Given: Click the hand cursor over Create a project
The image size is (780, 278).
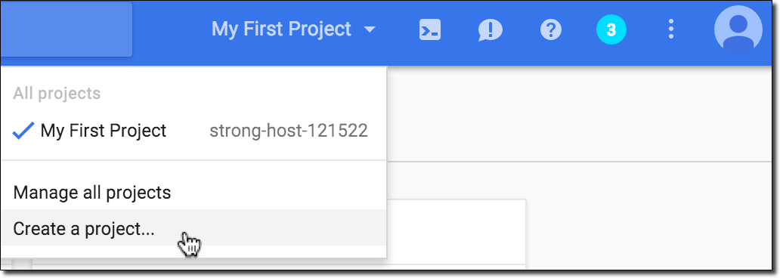Looking at the screenshot, I should 189,244.
